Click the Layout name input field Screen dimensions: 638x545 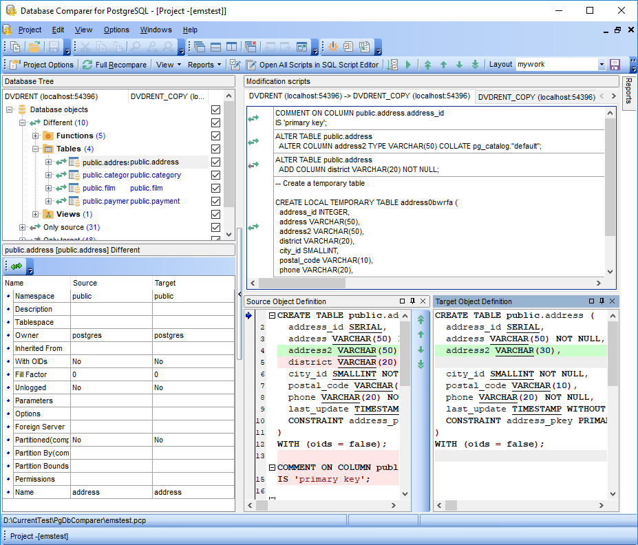(x=557, y=65)
